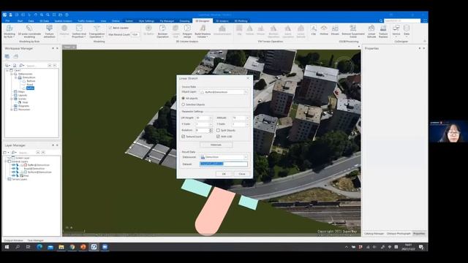This screenshot has height=263, width=468.
Task: Switch to the 3D Analysis ribbon tab
Action: 222,21
